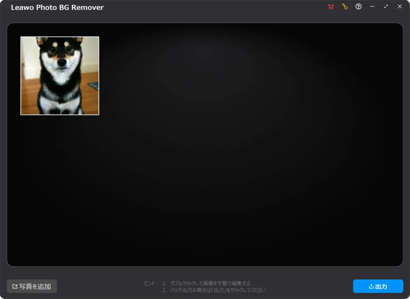Click the yellow key registration icon
This screenshot has width=410, height=299.
click(x=345, y=7)
